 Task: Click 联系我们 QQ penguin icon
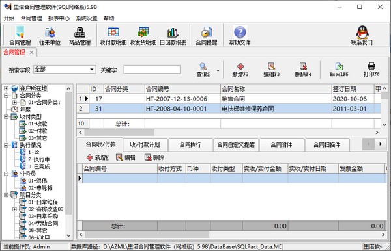(x=362, y=35)
